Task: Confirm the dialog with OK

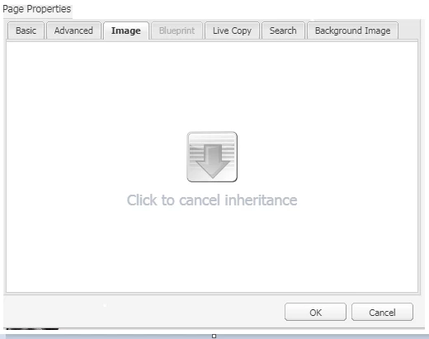Action: tap(315, 312)
